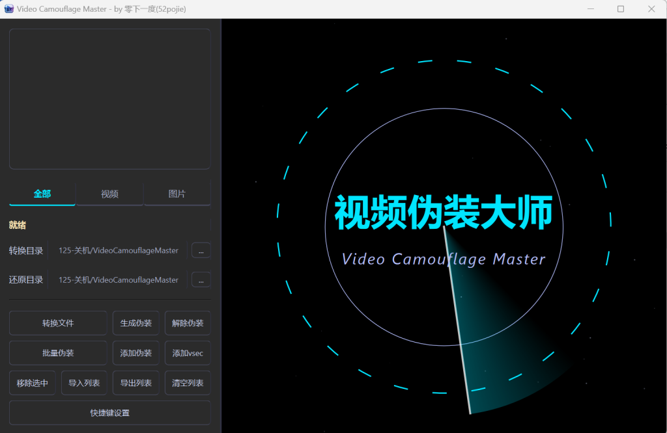Click inside the empty file list panel

[x=109, y=98]
